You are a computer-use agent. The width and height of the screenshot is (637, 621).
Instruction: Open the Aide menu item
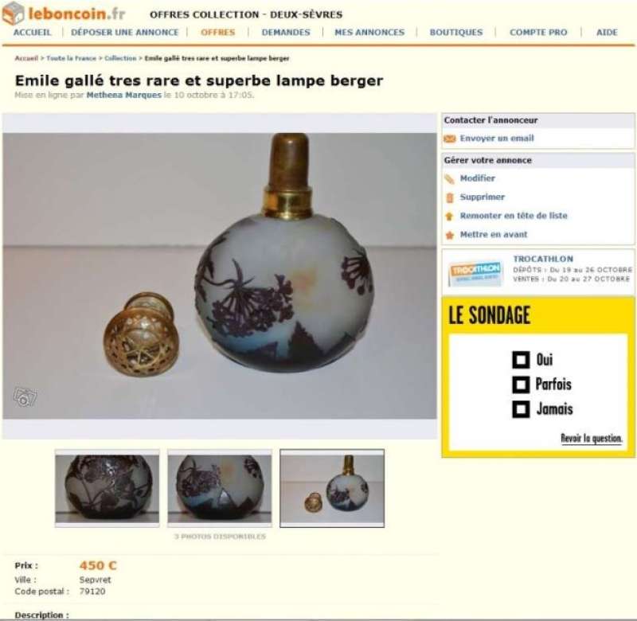click(607, 33)
